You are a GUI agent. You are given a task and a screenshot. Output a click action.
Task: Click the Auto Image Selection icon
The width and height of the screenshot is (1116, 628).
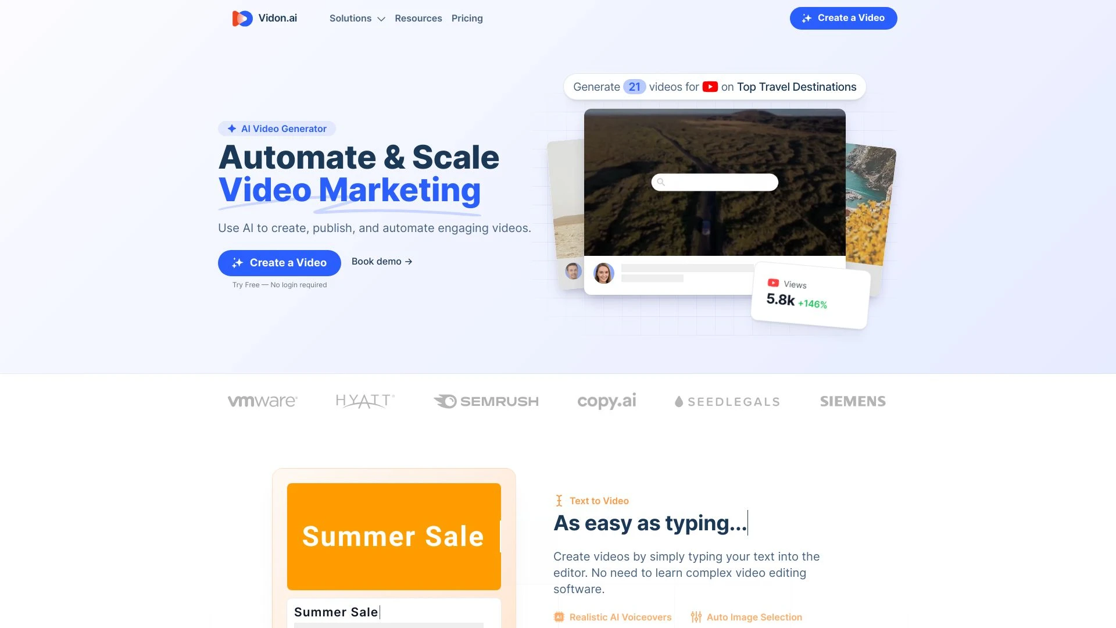[x=695, y=616]
